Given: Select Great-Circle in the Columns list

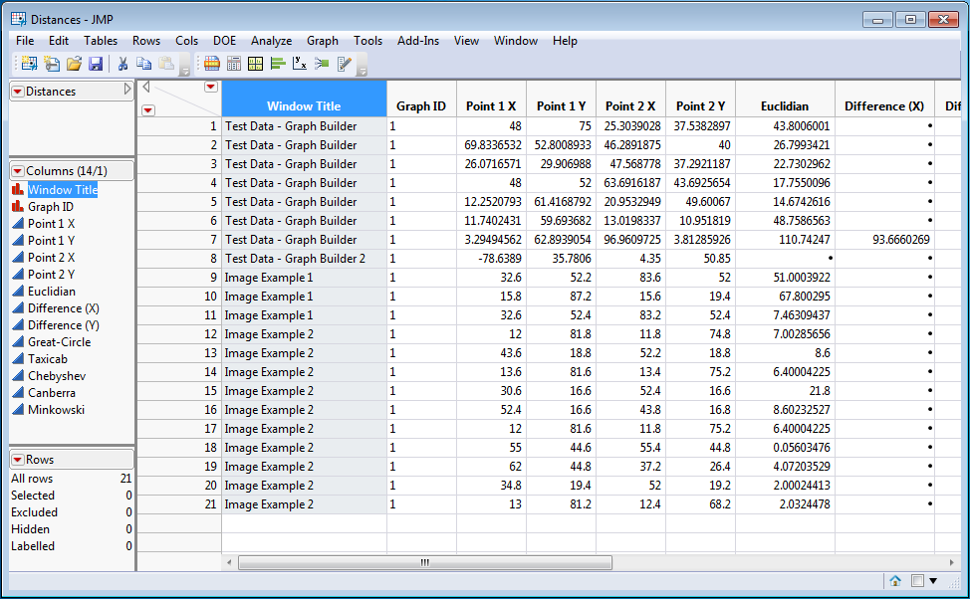Looking at the screenshot, I should pyautogui.click(x=59, y=341).
